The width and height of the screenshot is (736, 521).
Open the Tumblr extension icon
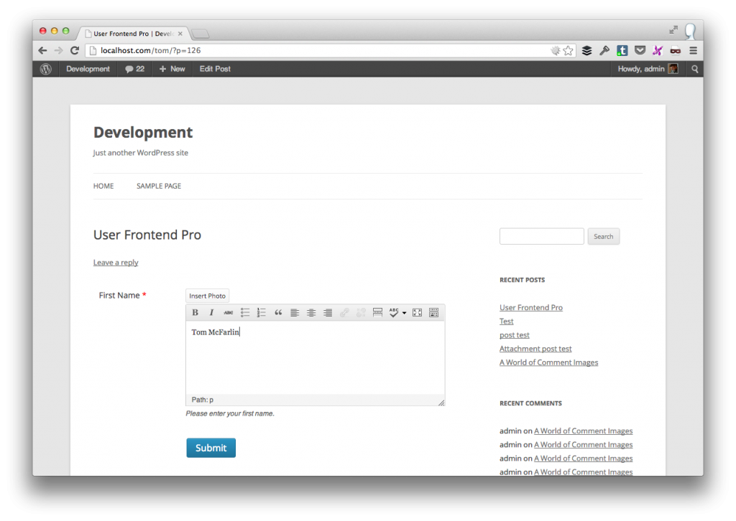[x=622, y=51]
